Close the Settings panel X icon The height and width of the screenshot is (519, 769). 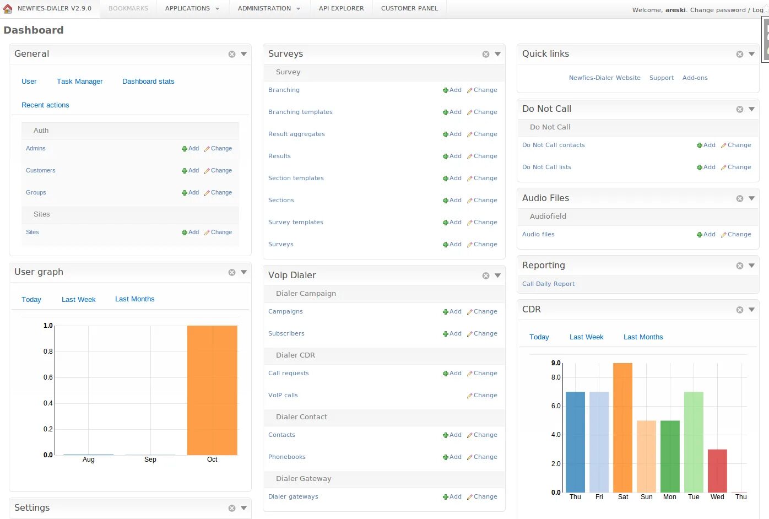232,508
